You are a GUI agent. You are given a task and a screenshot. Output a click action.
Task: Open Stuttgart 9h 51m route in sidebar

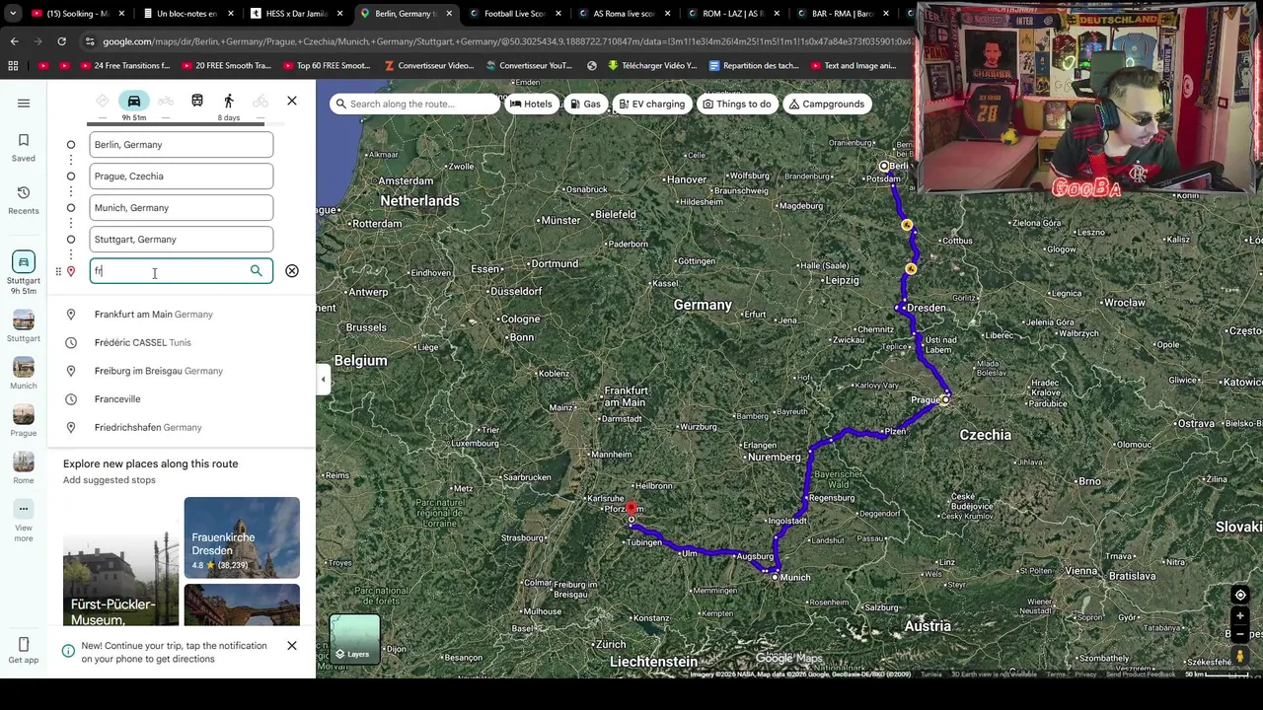(x=24, y=274)
